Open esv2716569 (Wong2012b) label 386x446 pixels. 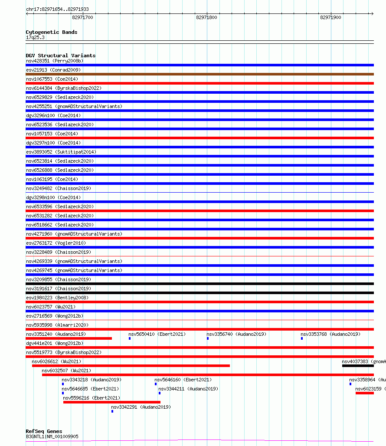[55, 316]
